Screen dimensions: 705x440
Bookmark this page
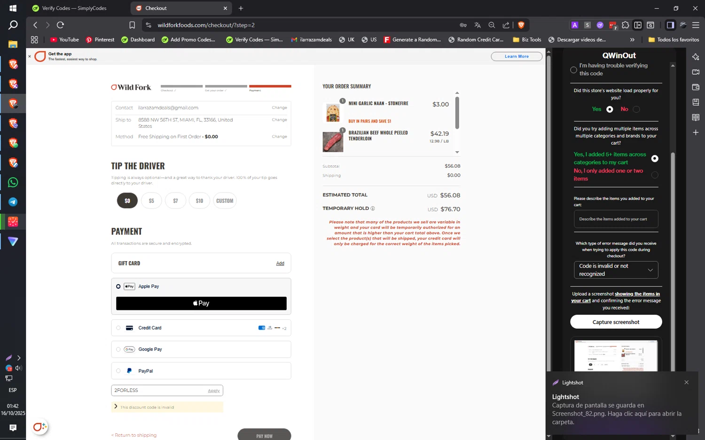tap(132, 25)
